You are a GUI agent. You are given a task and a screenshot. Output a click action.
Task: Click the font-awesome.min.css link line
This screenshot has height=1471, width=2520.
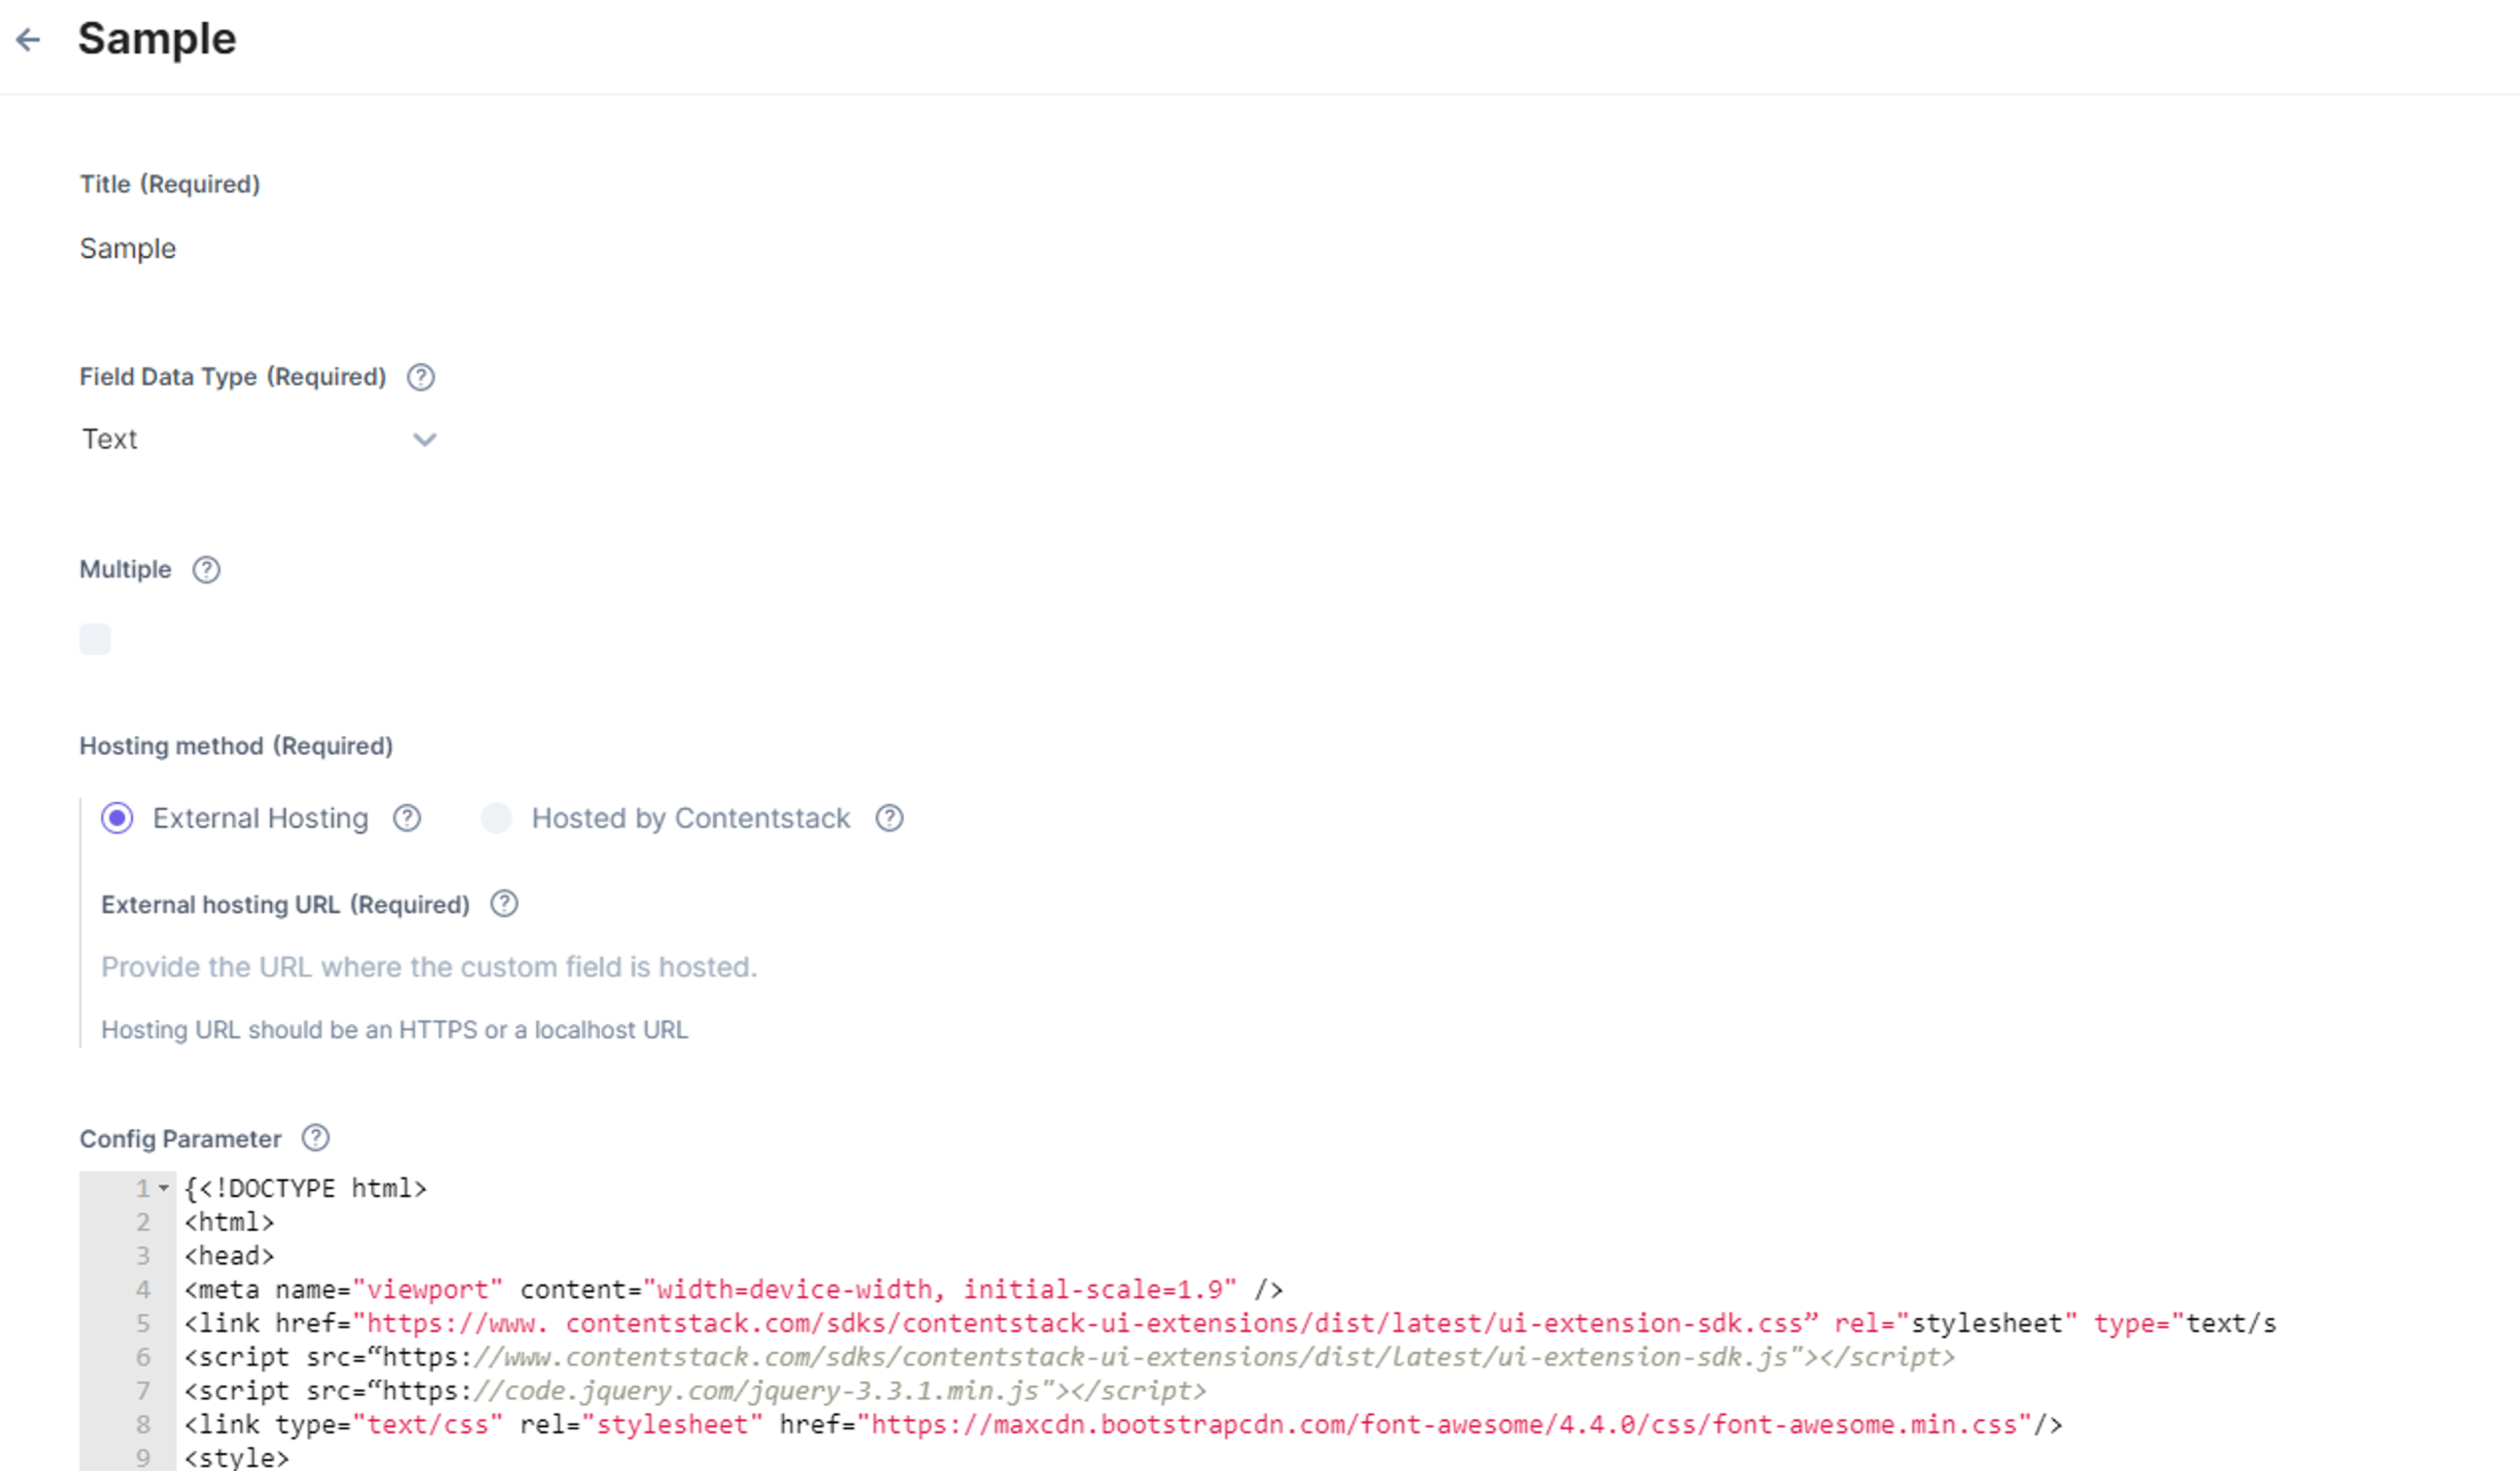tap(1123, 1424)
